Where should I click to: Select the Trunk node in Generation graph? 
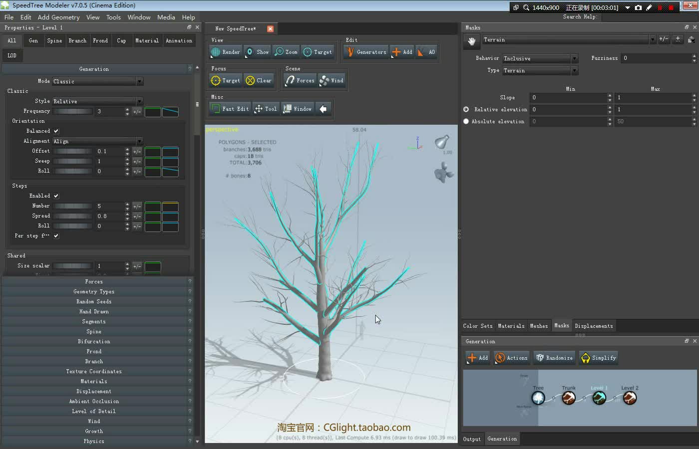(x=569, y=398)
